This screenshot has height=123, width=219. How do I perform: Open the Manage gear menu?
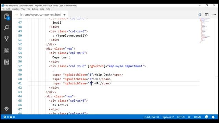(7, 109)
